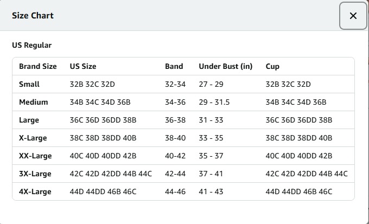Click the US Size column header

pos(83,66)
